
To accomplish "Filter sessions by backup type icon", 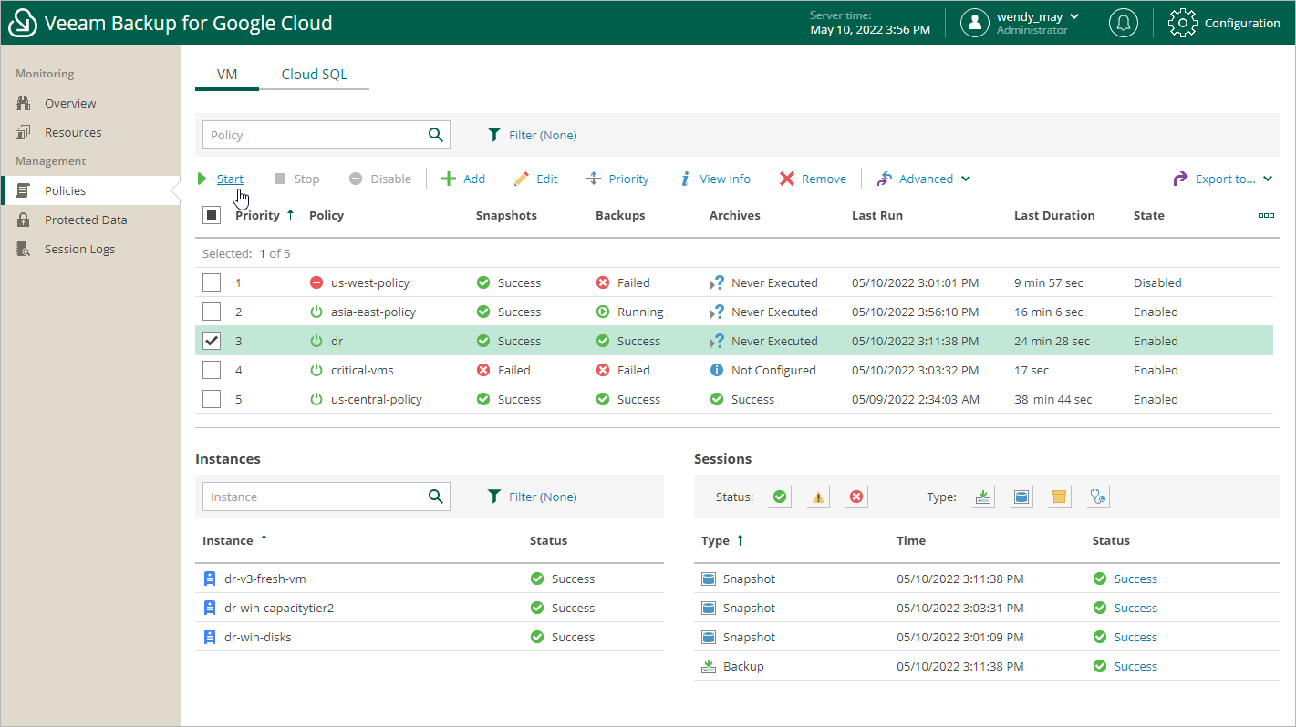I will pyautogui.click(x=983, y=497).
